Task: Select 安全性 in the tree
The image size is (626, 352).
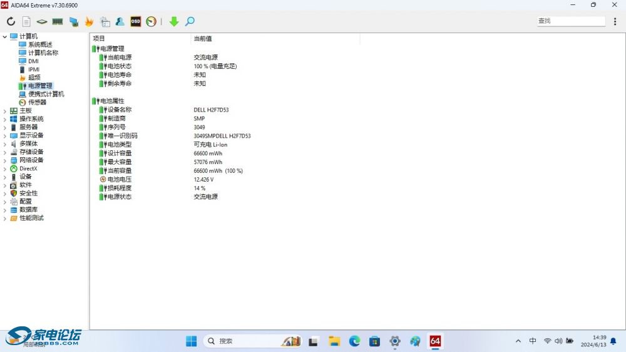Action: pyautogui.click(x=29, y=194)
